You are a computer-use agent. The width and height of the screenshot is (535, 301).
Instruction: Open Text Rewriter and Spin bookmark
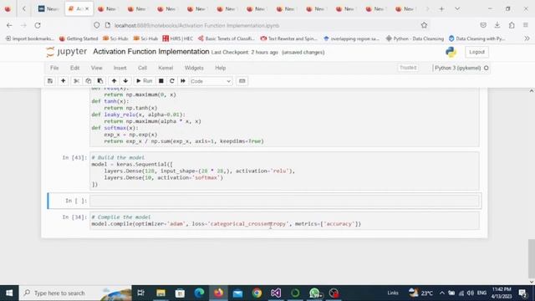click(289, 38)
